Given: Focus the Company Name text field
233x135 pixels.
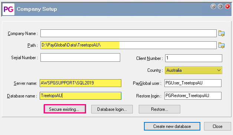Looking at the screenshot, I should pyautogui.click(x=128, y=33).
